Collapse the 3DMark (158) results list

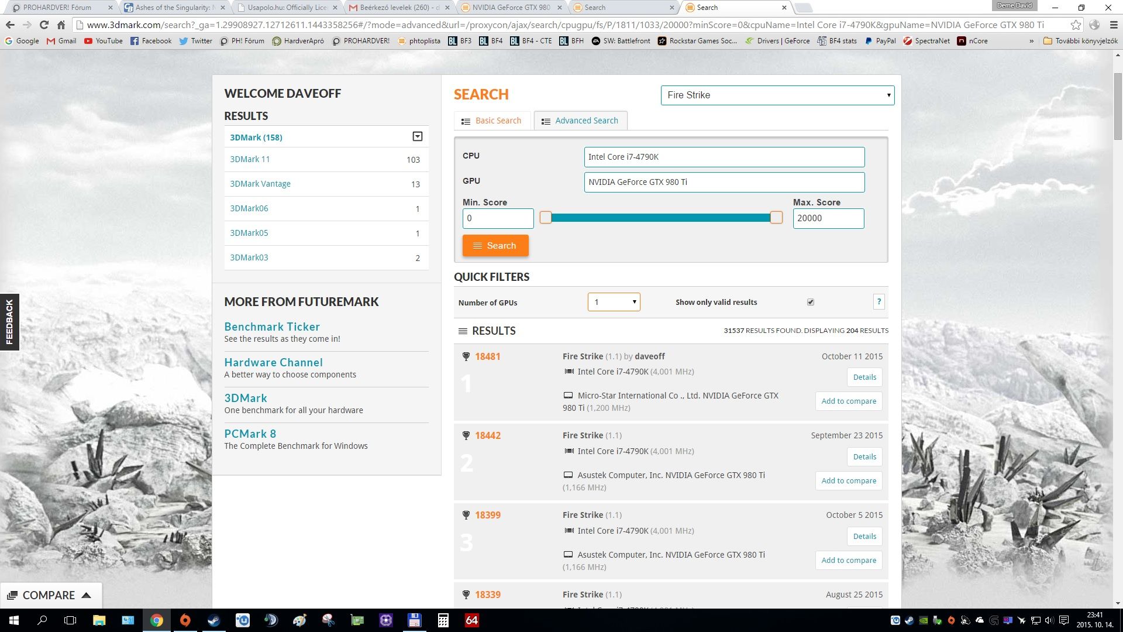point(417,137)
